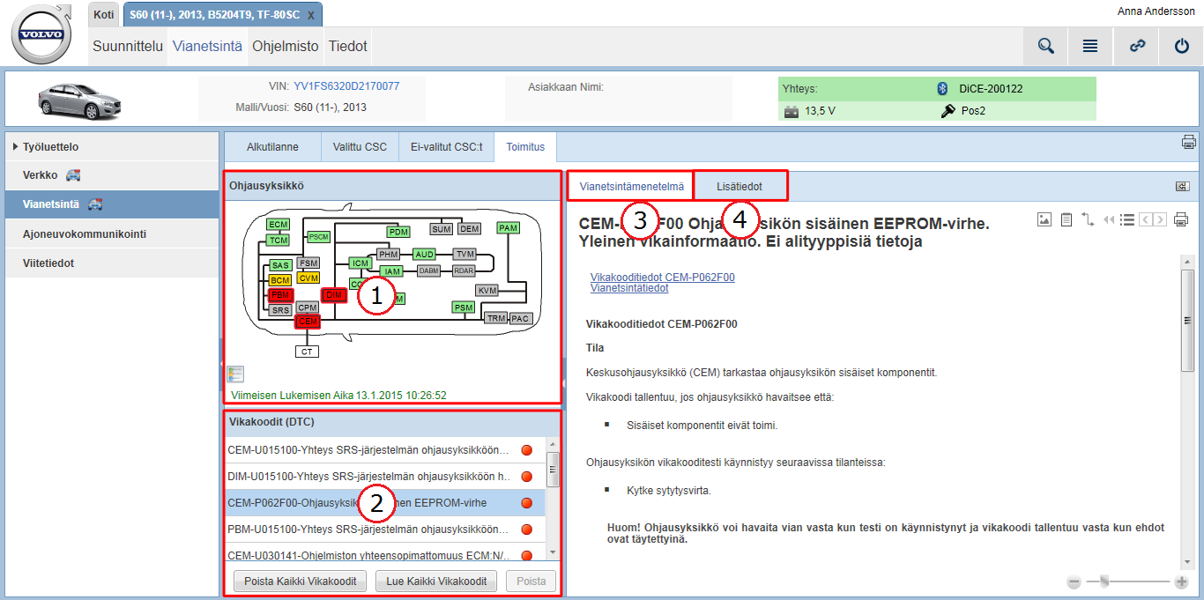Open the Vianetsintä top menu

tap(207, 47)
